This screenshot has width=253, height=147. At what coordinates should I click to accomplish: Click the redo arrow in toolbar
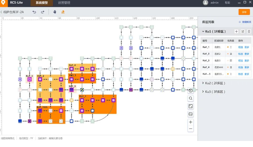tap(43, 12)
